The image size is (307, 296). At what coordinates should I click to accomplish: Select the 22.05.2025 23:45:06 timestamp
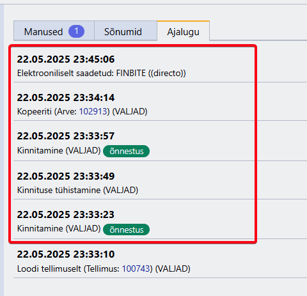point(66,59)
